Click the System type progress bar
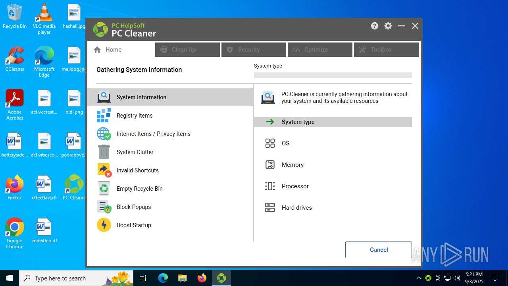Image resolution: width=508 pixels, height=286 pixels. coord(333,75)
